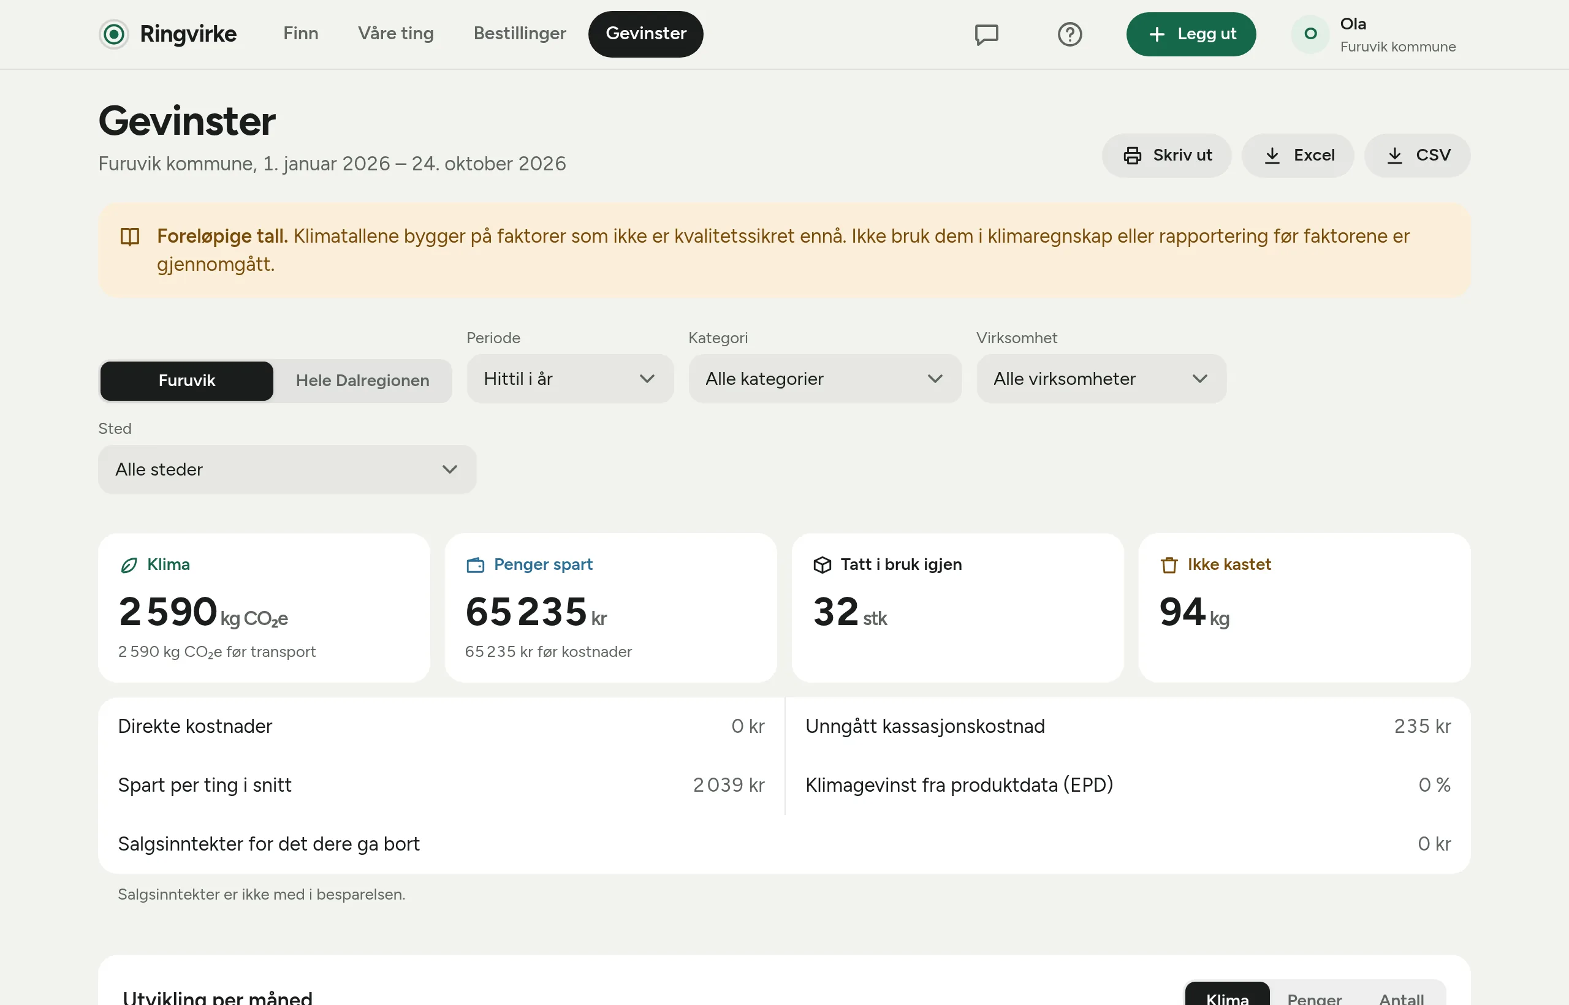Download the CSV export
This screenshot has width=1569, height=1005.
[x=1417, y=155]
